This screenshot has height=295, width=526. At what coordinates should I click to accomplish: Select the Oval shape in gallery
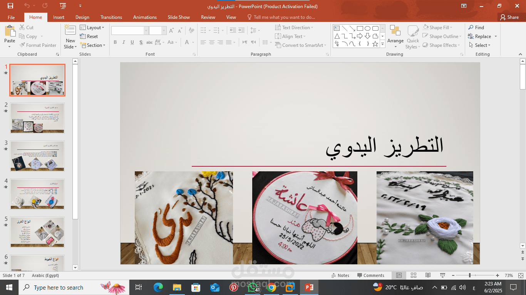pyautogui.click(x=367, y=28)
